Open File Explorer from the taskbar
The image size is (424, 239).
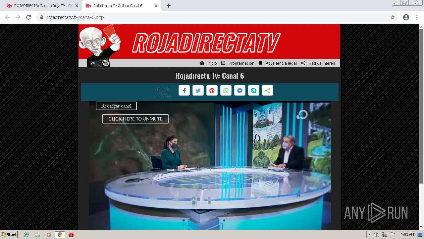(x=37, y=235)
